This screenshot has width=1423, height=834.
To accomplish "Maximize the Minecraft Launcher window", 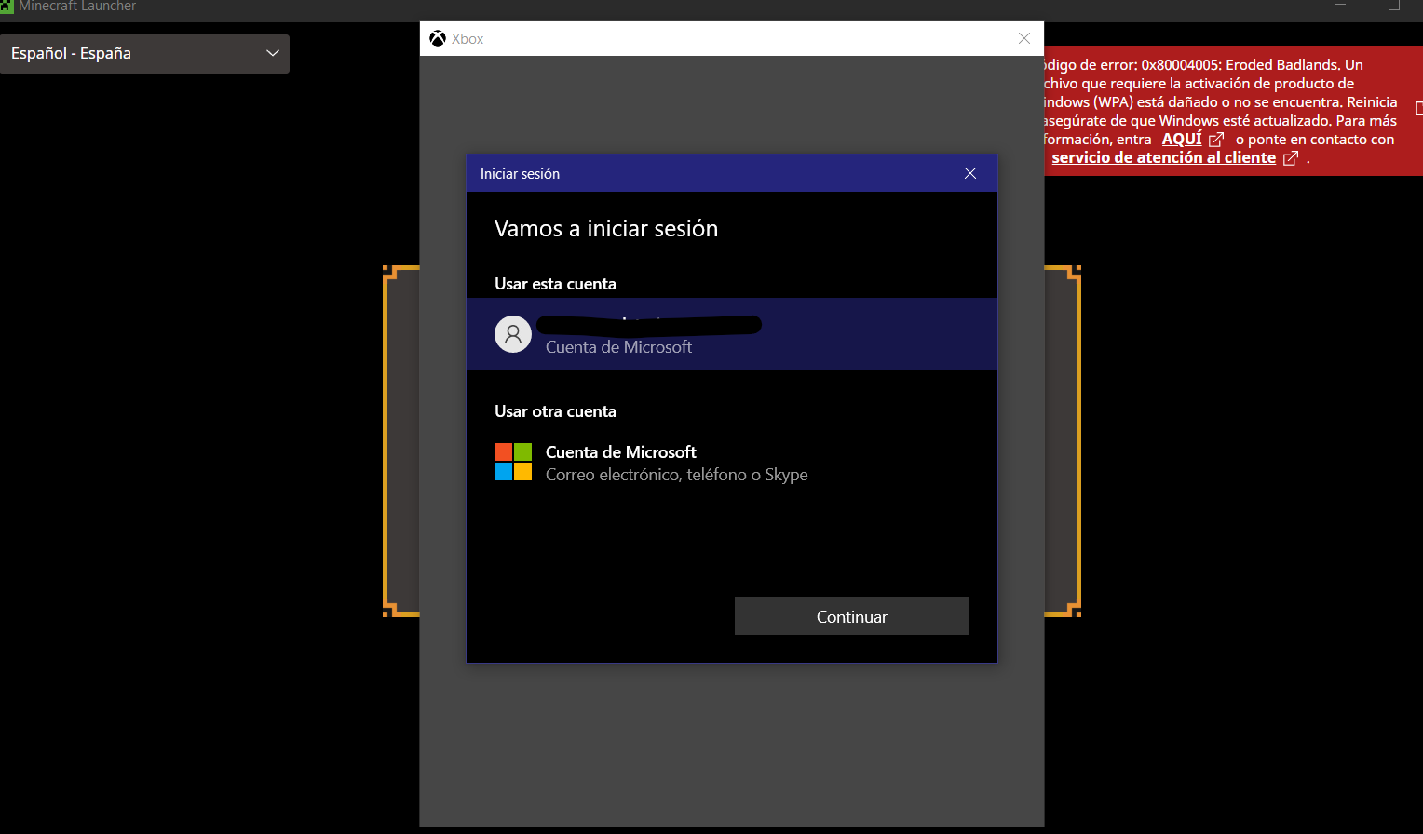I will [1394, 6].
